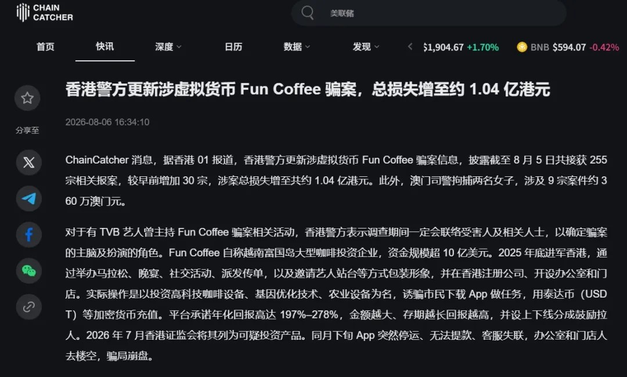Click the $1,904.67 price ticker
627x377 pixels.
(x=460, y=47)
